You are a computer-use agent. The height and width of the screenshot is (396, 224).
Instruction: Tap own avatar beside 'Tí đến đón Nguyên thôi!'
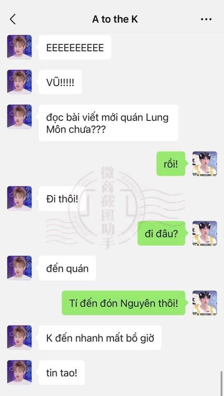coord(205,303)
